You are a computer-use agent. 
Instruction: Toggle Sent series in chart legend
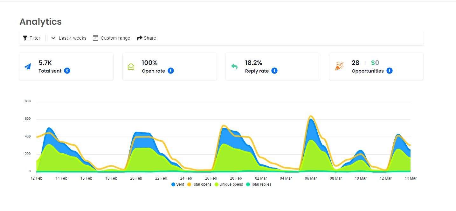(x=178, y=184)
